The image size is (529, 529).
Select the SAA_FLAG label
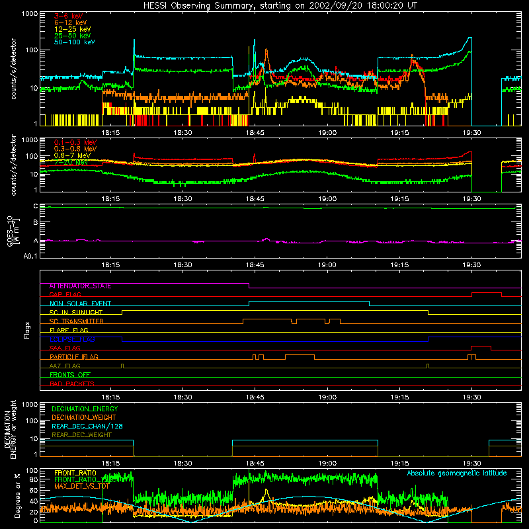click(x=65, y=348)
